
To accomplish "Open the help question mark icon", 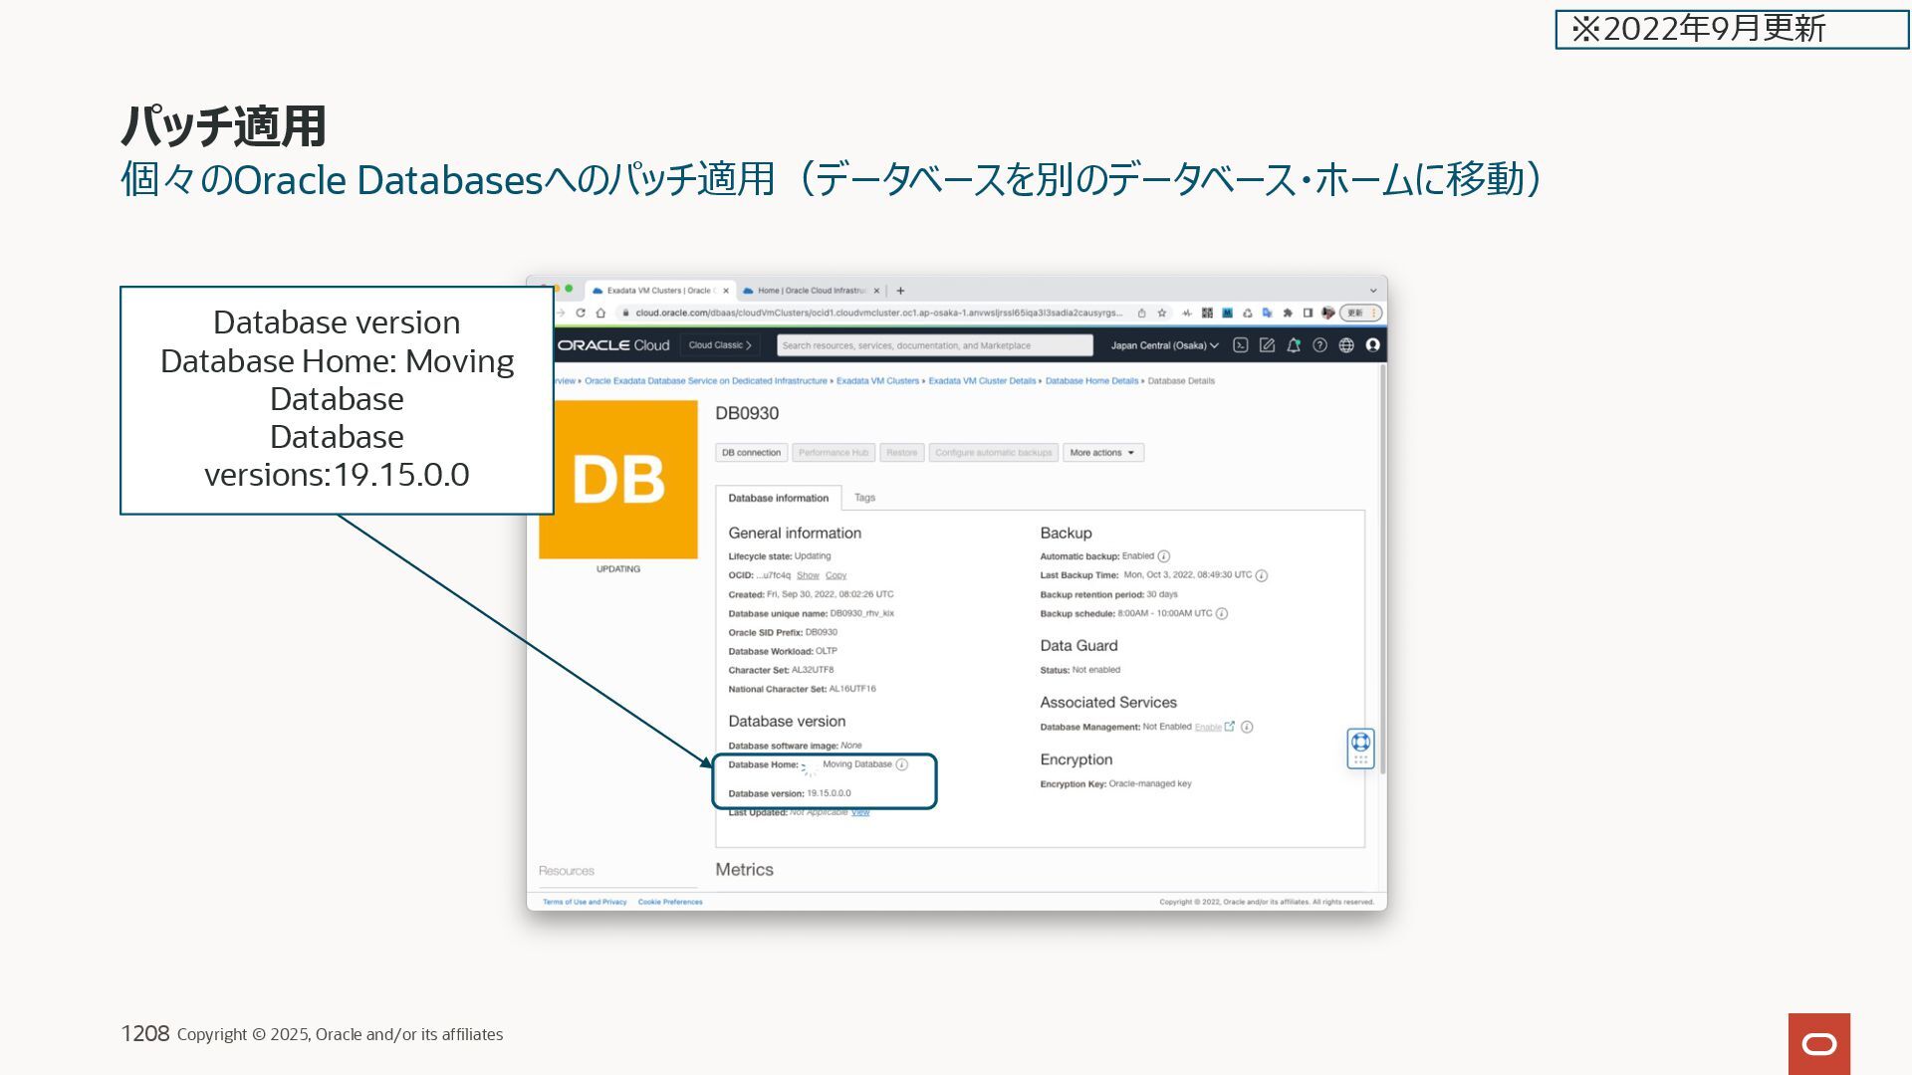I will pyautogui.click(x=1319, y=345).
